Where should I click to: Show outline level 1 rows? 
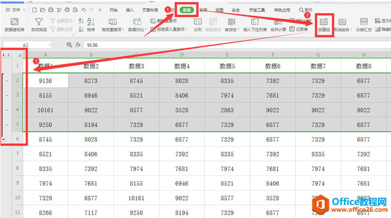[3, 55]
